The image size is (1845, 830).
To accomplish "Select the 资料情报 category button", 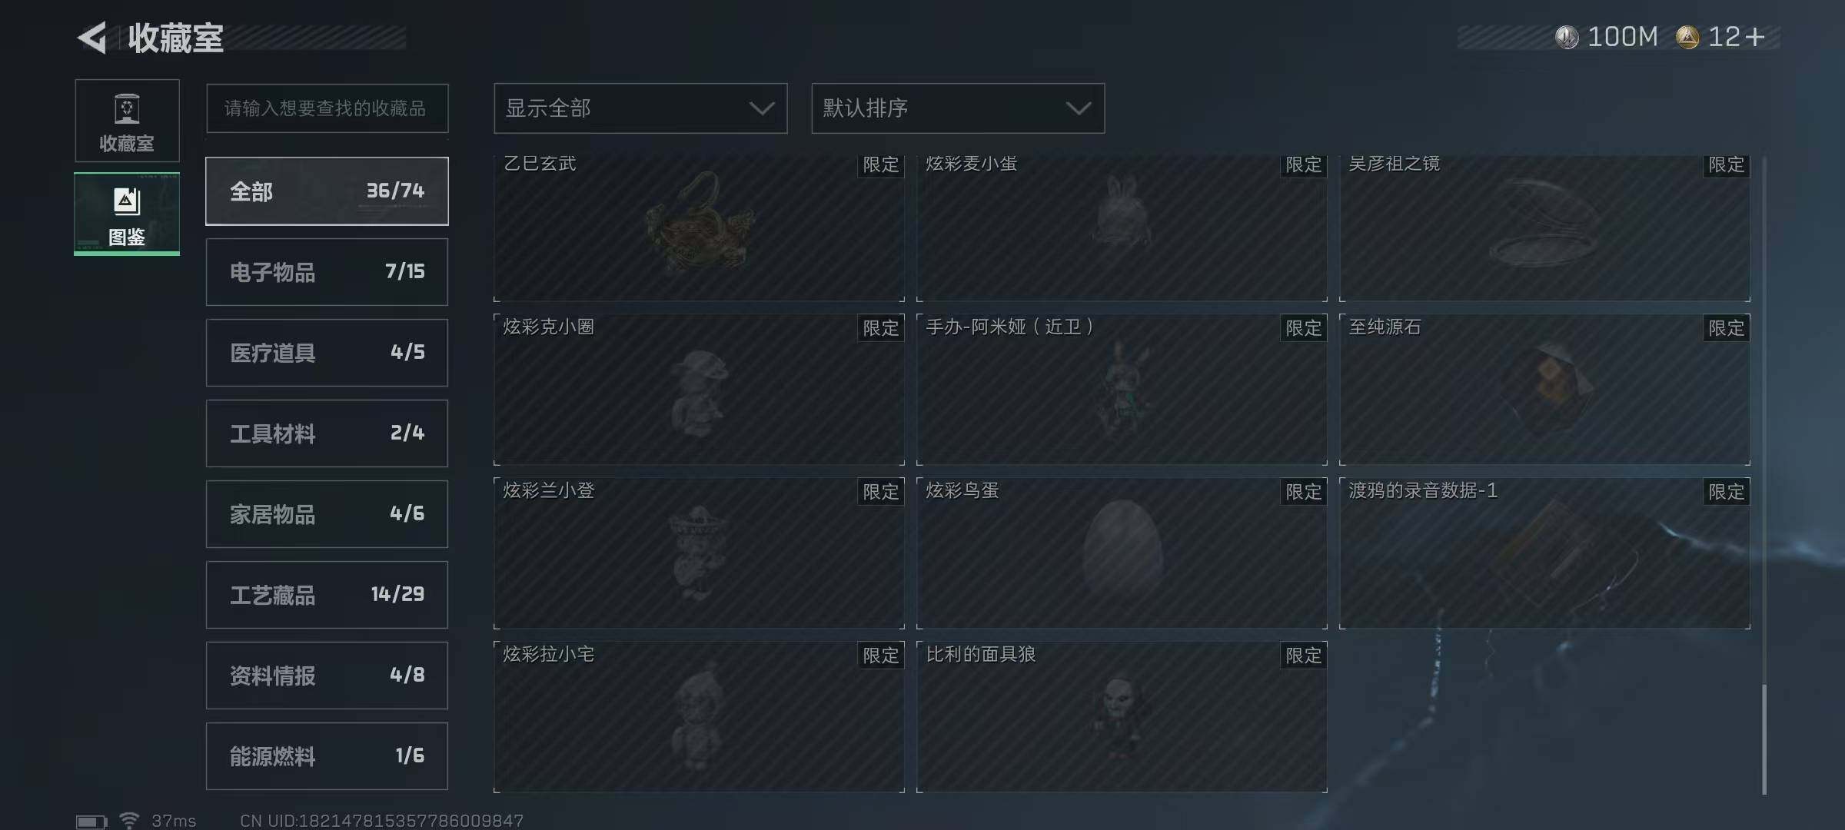I will point(327,676).
